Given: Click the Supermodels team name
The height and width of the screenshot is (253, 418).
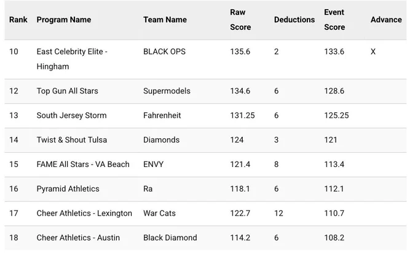Looking at the screenshot, I should click(167, 91).
